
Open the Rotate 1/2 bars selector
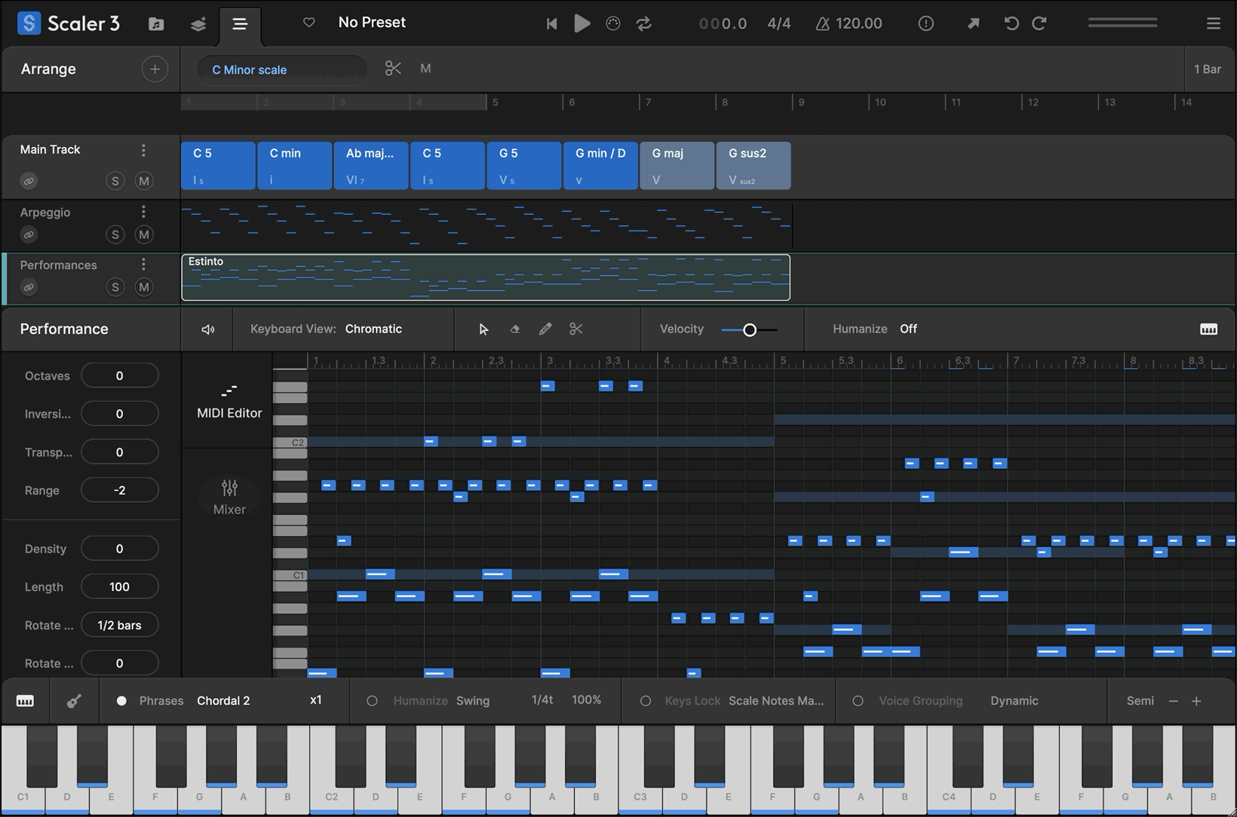[119, 625]
